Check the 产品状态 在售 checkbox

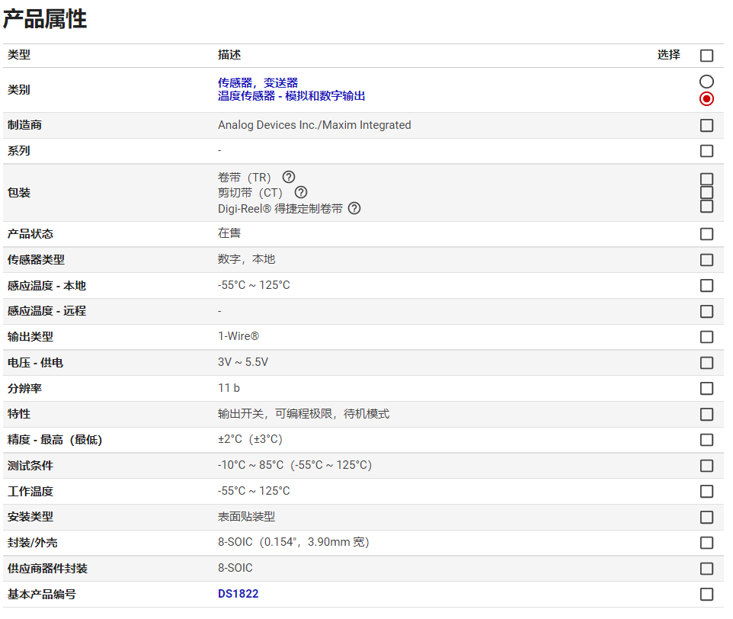706,234
